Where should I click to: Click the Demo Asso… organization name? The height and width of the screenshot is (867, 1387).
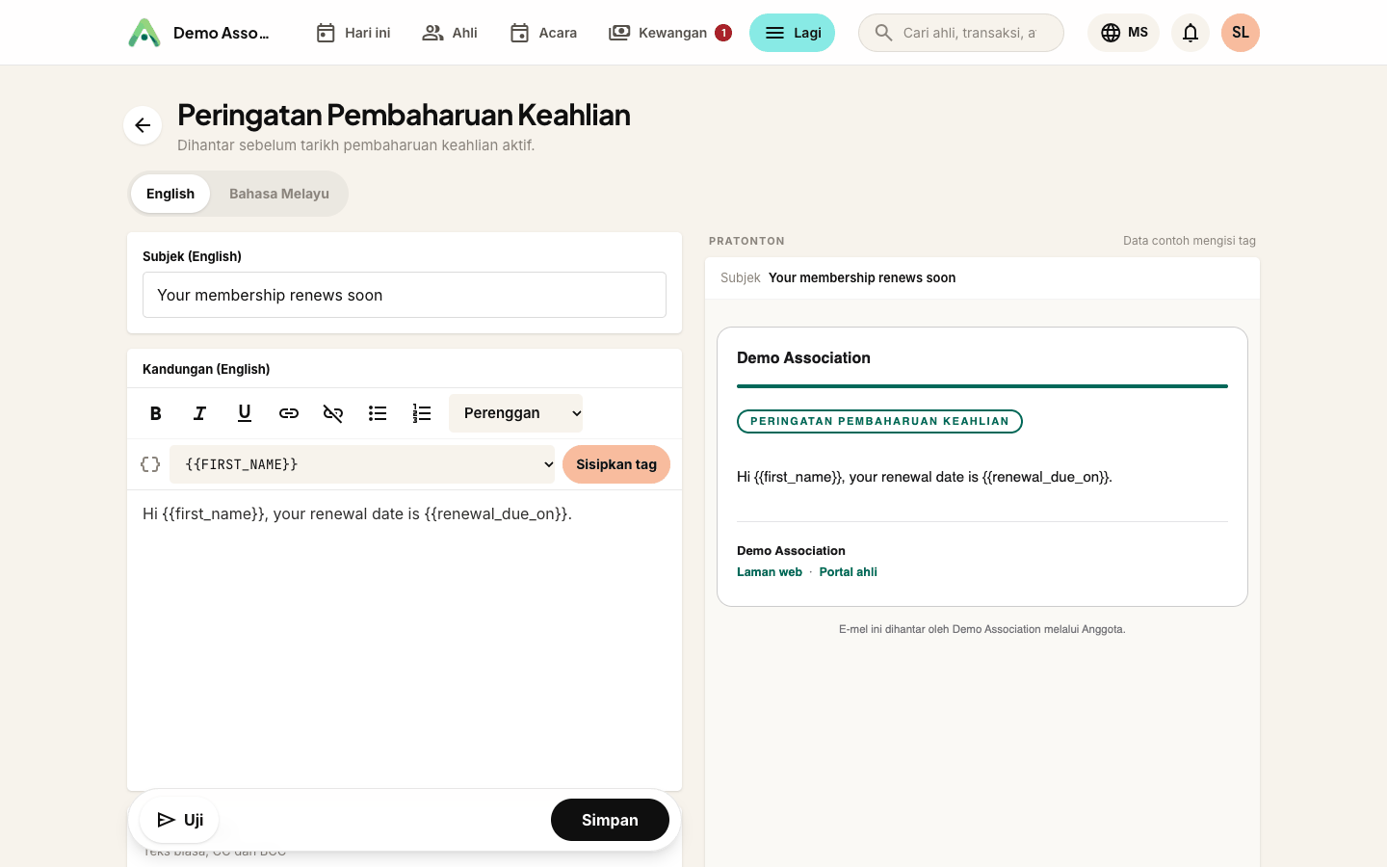[222, 33]
